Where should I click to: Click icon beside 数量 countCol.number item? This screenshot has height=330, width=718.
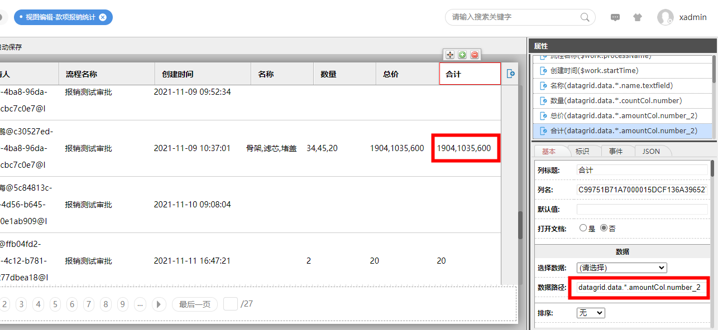coord(544,101)
